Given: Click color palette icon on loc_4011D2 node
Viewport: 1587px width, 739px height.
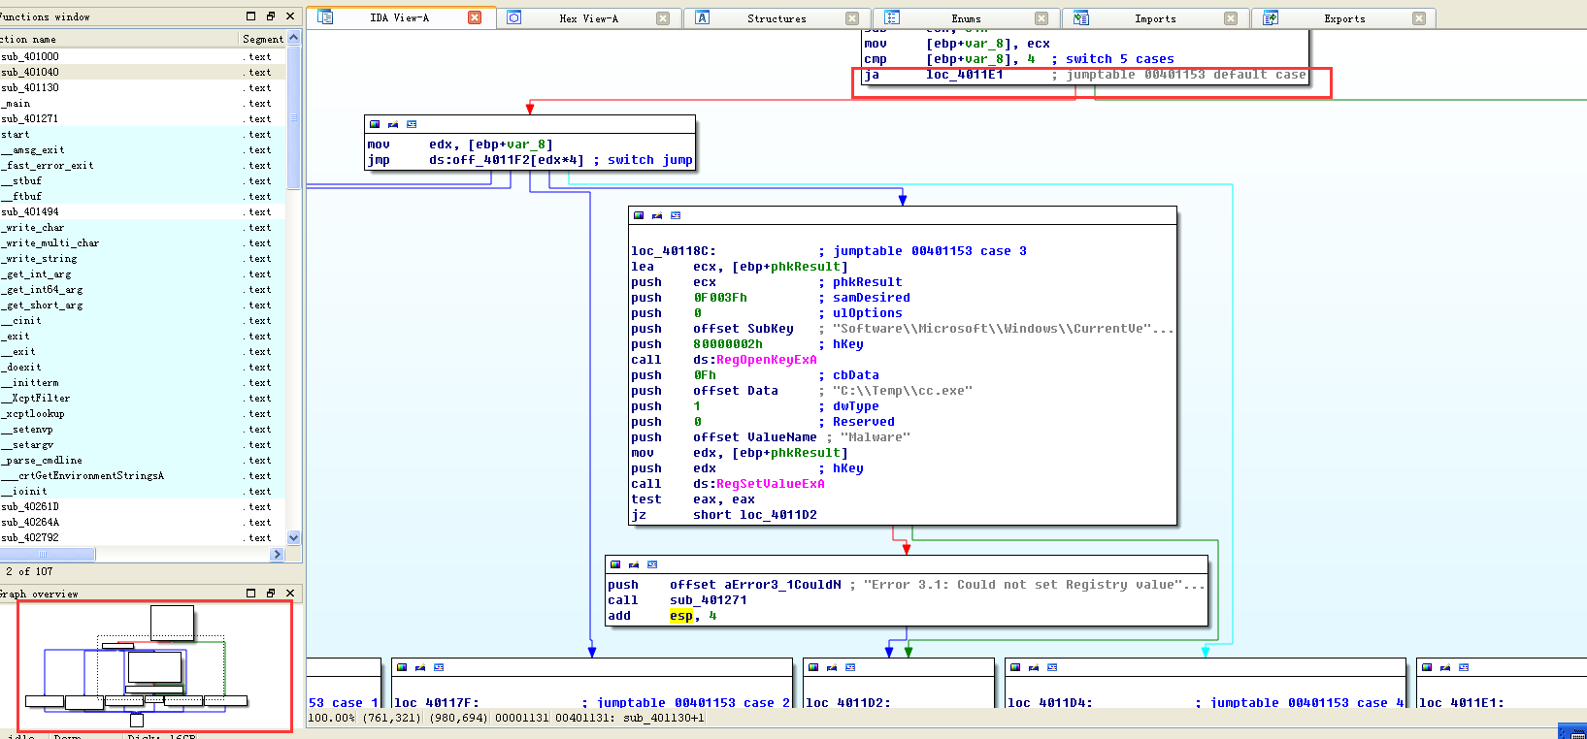Looking at the screenshot, I should tap(813, 667).
